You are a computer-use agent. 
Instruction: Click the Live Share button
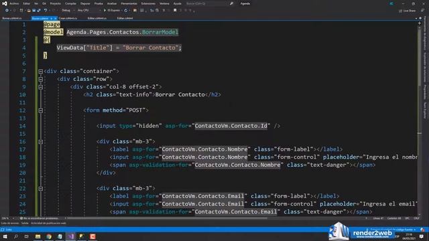coord(407,11)
